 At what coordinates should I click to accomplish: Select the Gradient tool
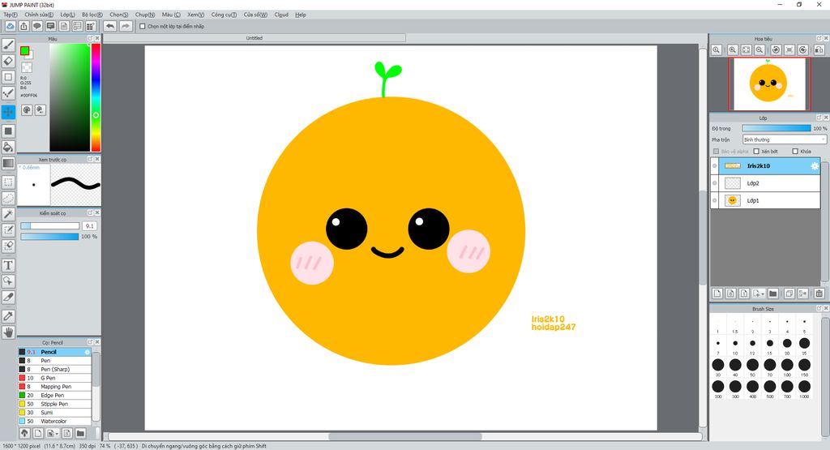pyautogui.click(x=8, y=163)
